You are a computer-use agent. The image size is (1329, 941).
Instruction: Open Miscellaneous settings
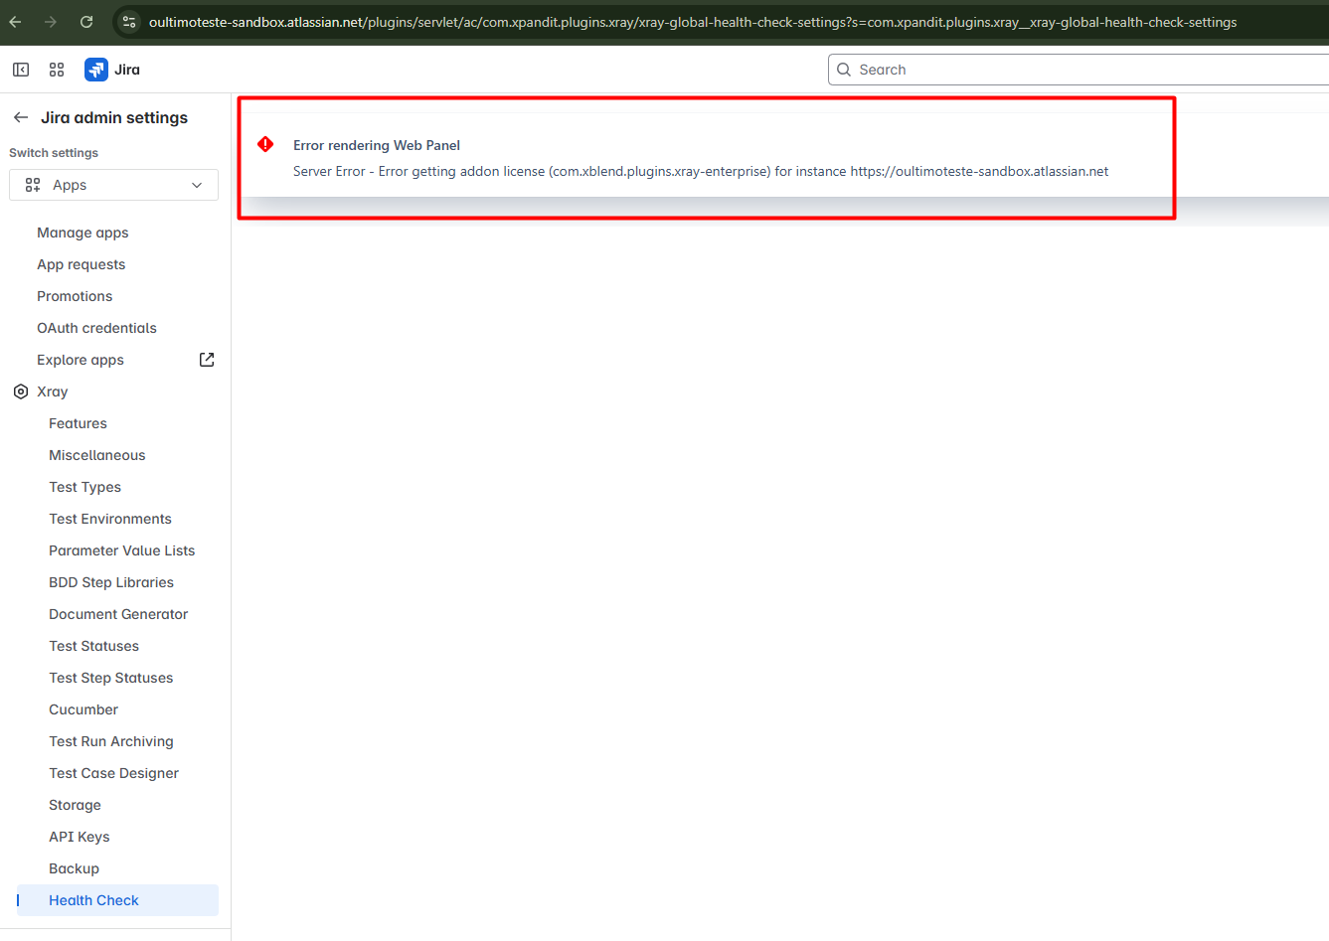click(x=97, y=455)
